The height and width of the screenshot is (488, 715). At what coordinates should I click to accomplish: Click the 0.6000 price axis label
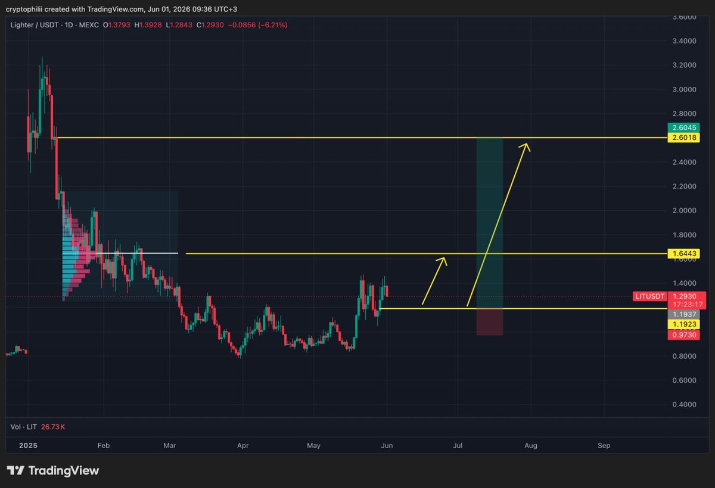[683, 380]
